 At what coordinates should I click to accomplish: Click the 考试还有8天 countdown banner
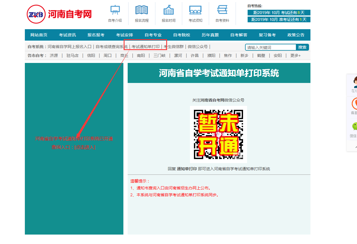pyautogui.click(x=279, y=13)
